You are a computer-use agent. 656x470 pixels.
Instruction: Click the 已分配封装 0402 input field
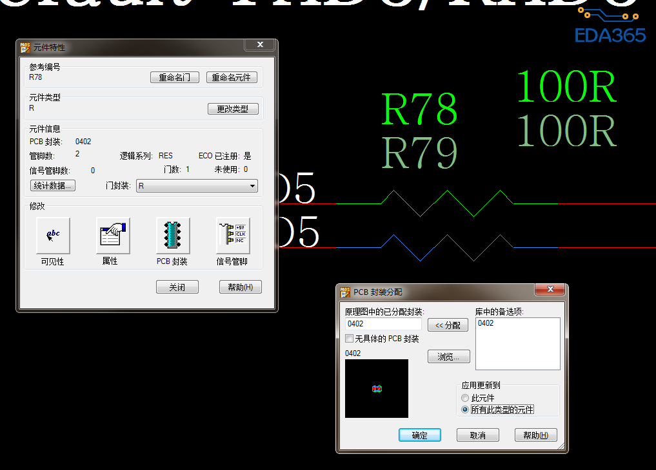(383, 324)
